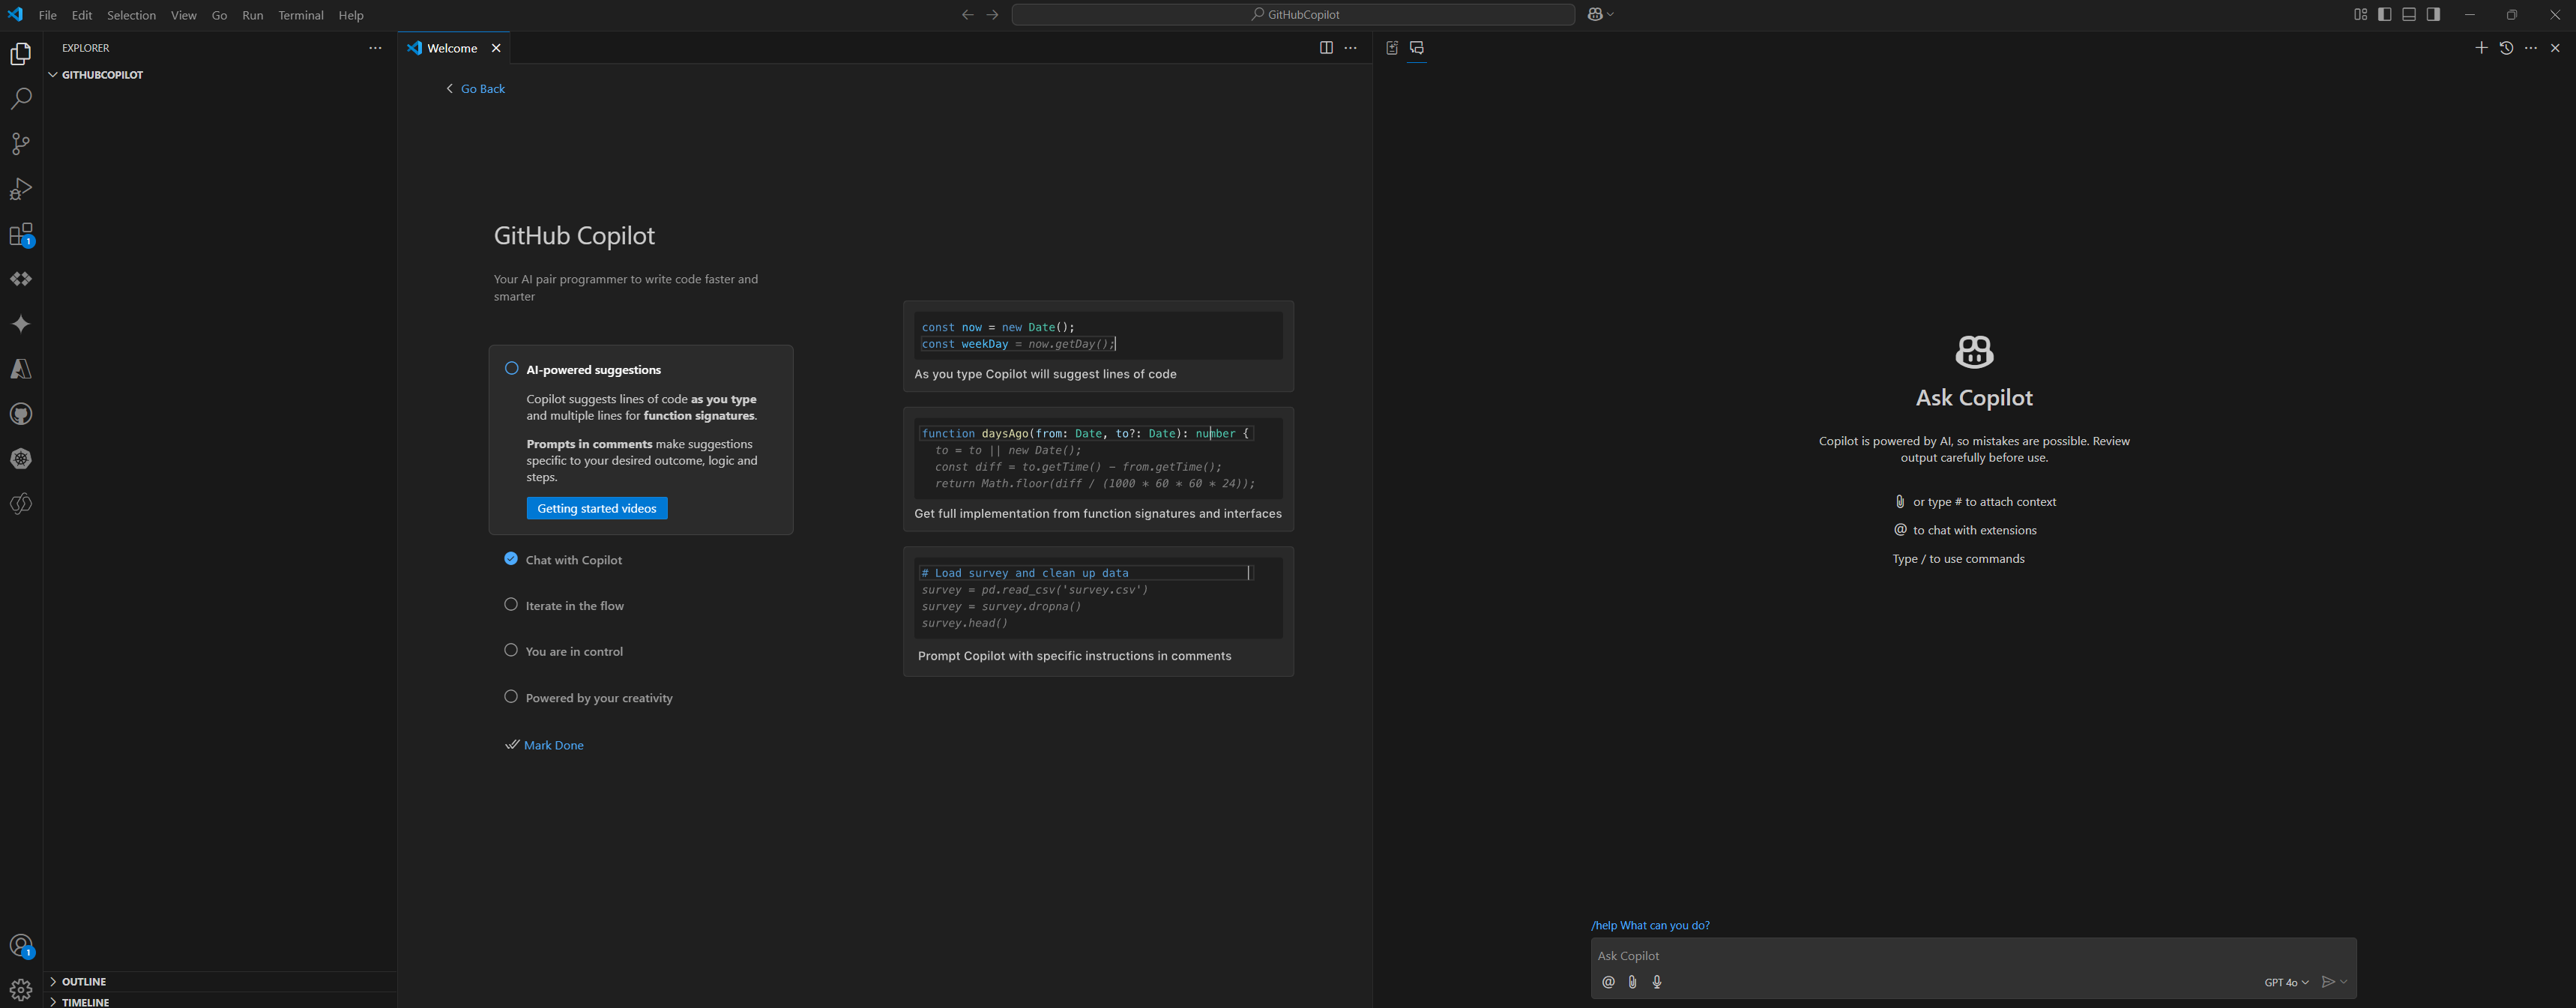
Task: Toggle Primary Side Bar layout
Action: [x=2385, y=14]
